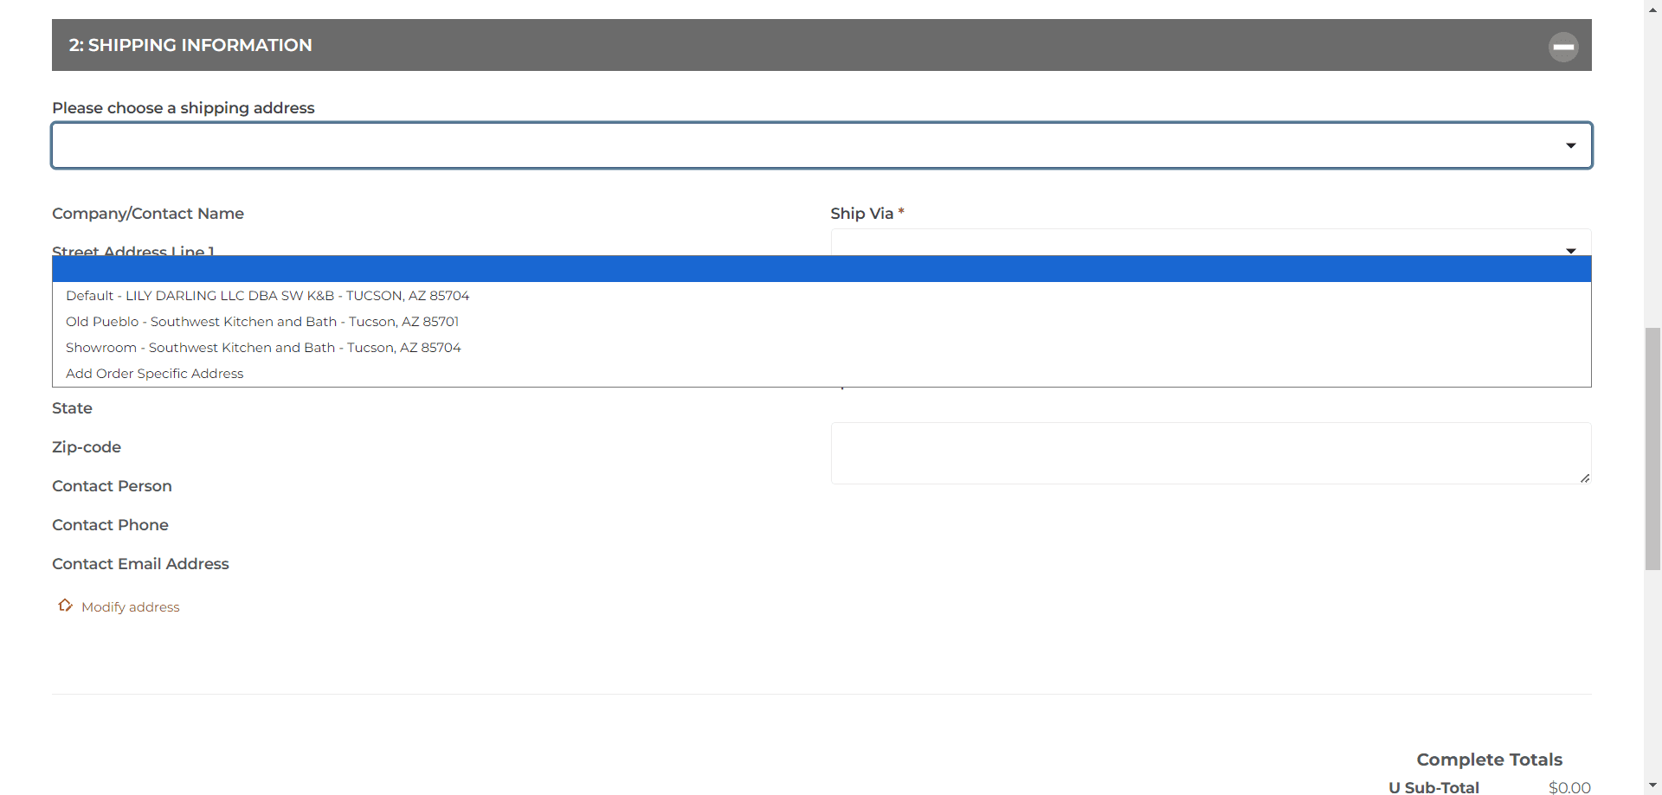The width and height of the screenshot is (1662, 795).
Task: Click the Please choose a shipping address label
Action: point(184,108)
